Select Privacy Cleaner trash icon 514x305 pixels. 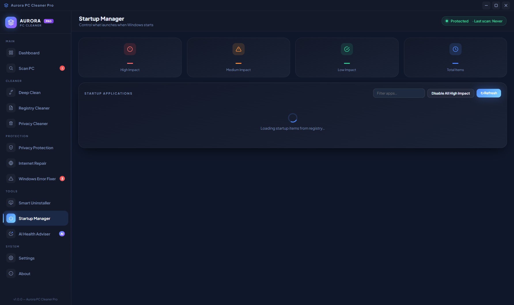pos(11,123)
